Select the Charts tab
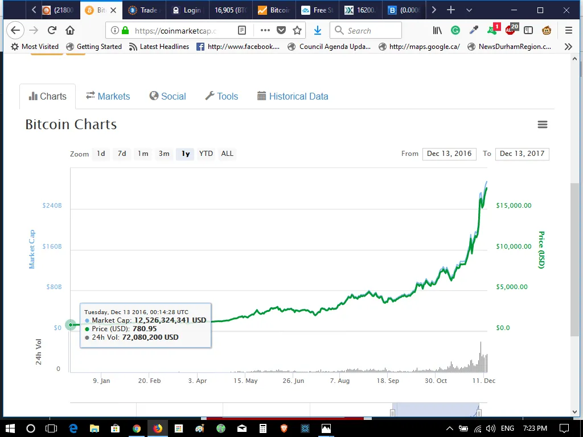This screenshot has width=583, height=437. 48,96
